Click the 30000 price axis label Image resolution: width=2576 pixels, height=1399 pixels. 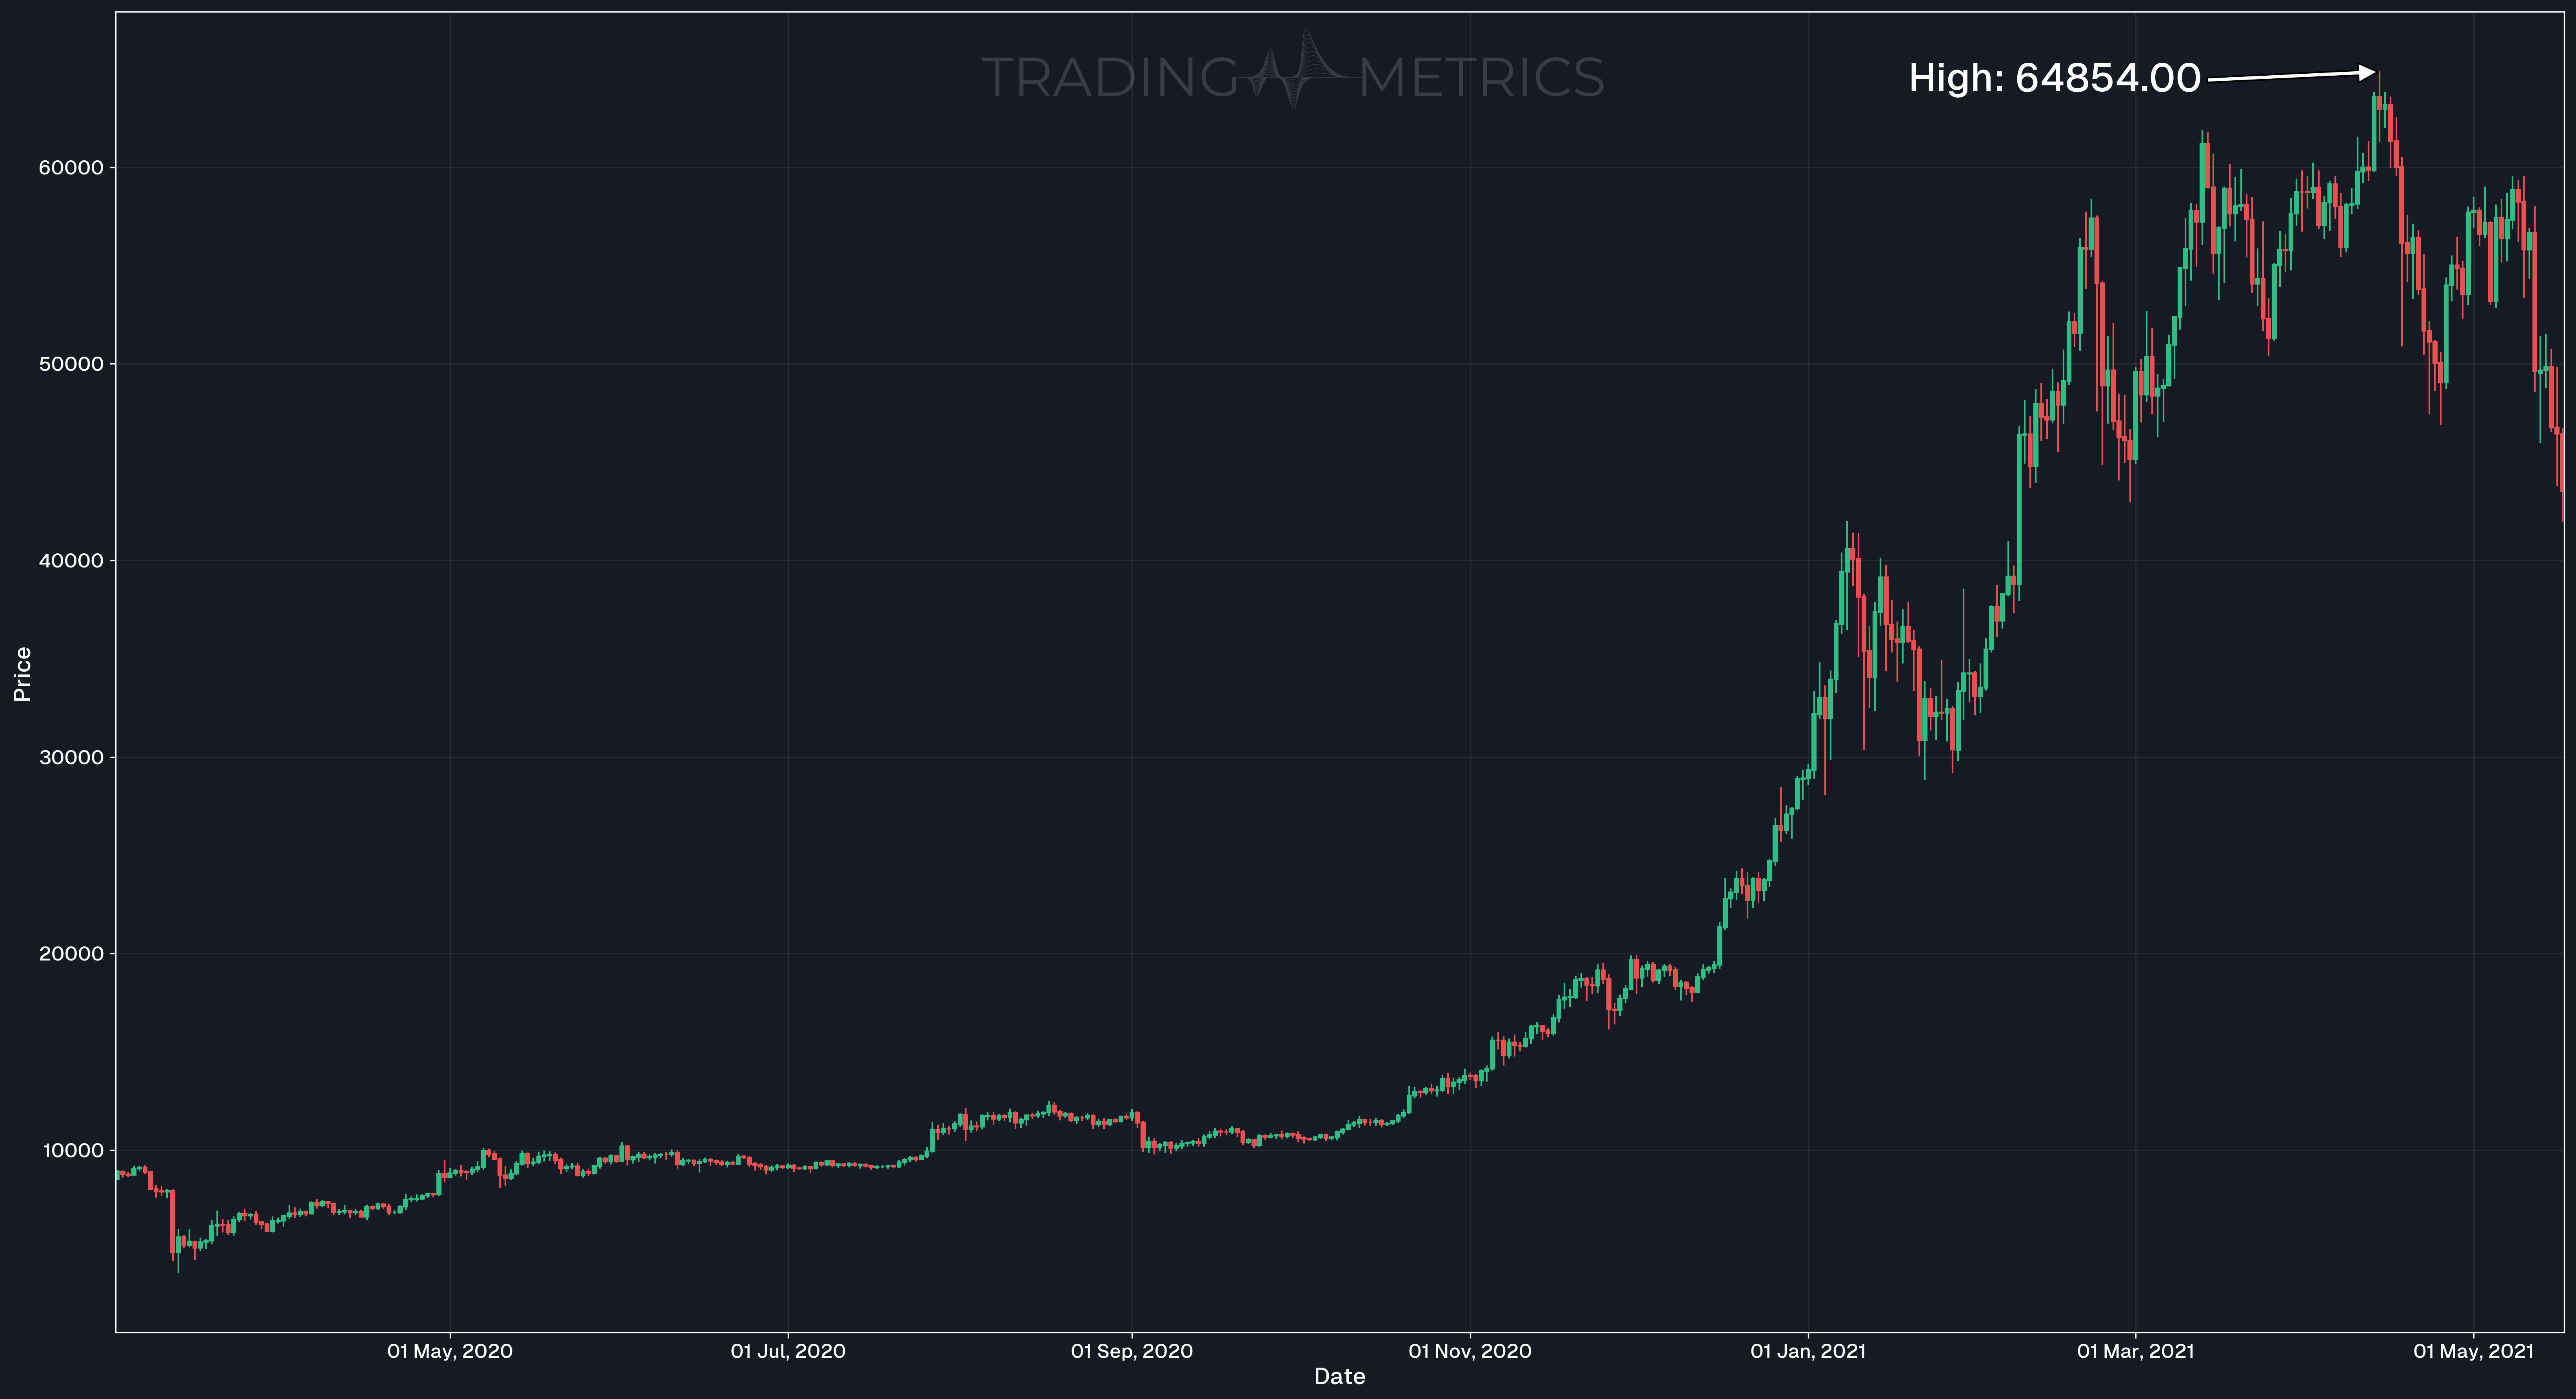tap(71, 757)
